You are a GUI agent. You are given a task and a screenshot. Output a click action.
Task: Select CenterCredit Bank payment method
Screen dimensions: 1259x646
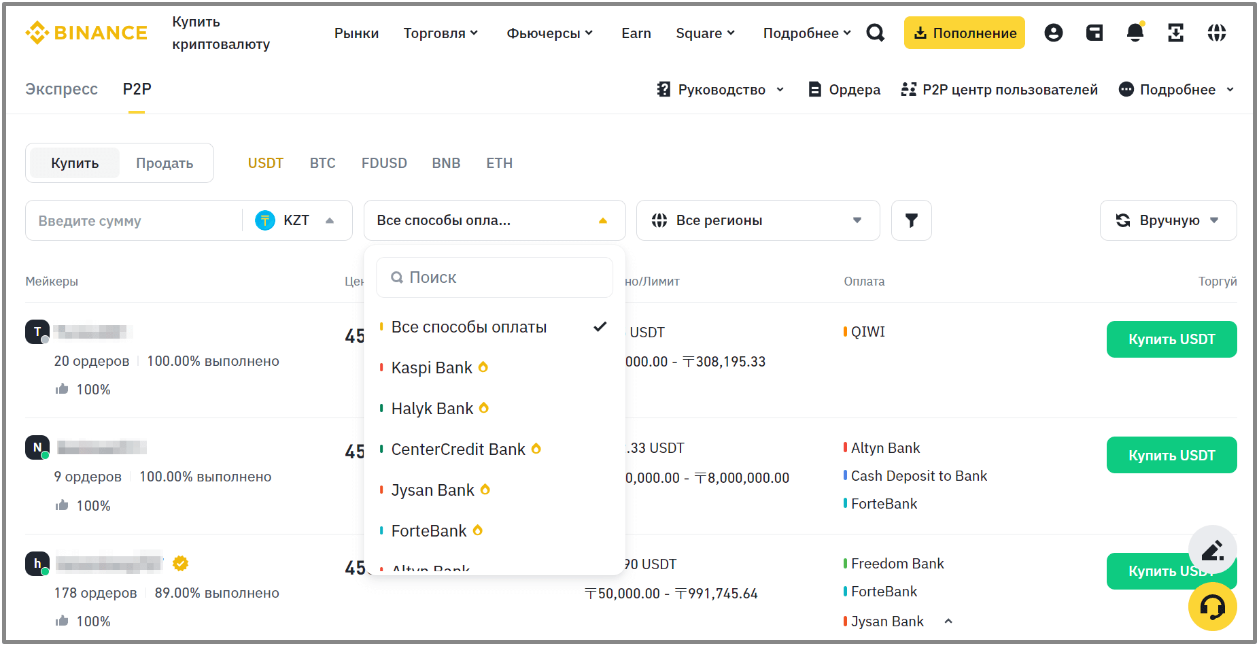495,449
